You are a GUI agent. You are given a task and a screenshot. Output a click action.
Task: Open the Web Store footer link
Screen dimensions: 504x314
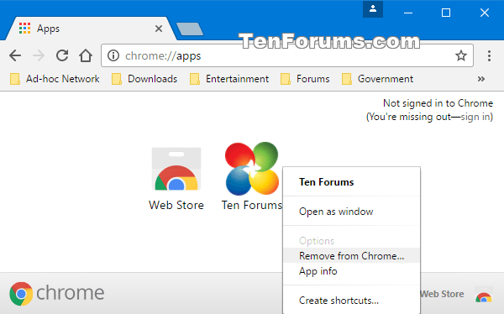click(x=443, y=294)
